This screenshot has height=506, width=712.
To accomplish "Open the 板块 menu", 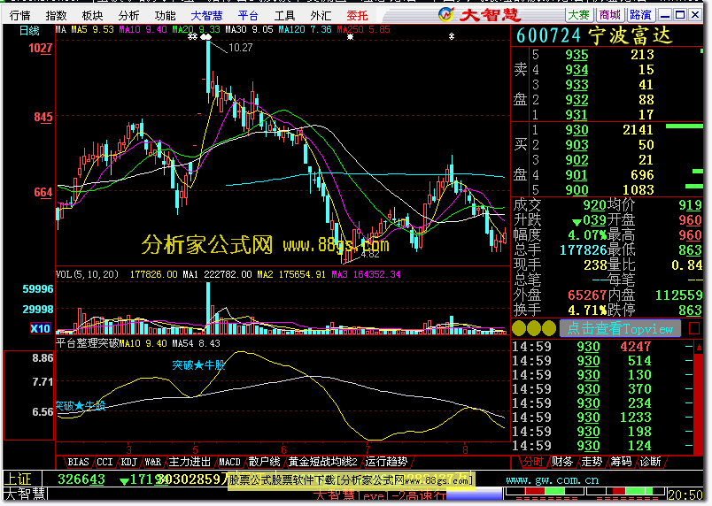I will click(x=92, y=15).
